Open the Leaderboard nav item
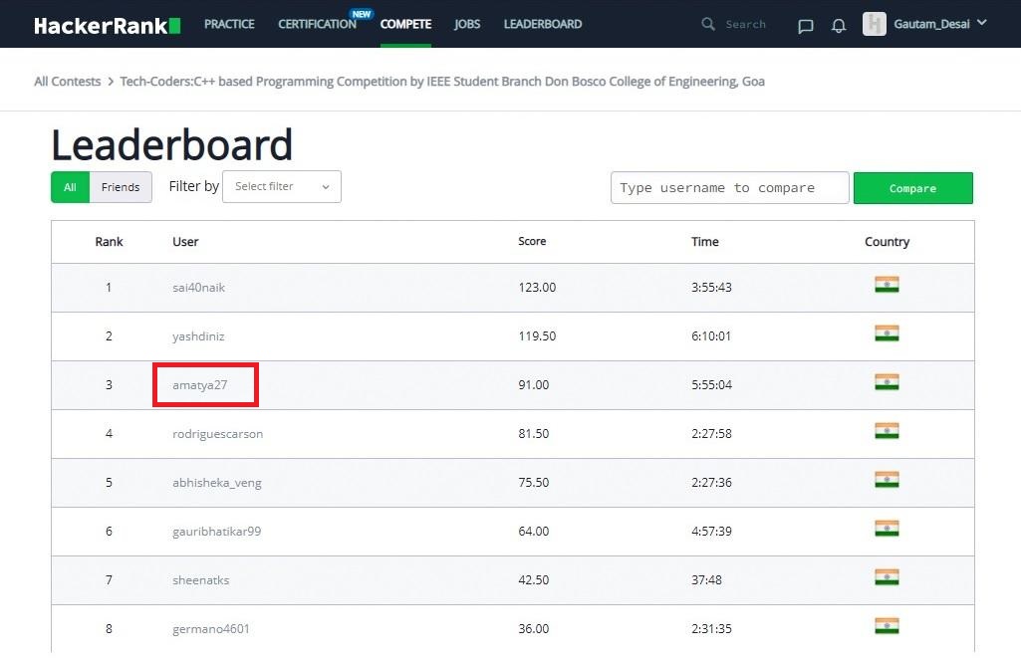Screen dimensions: 1021x663 pos(543,24)
